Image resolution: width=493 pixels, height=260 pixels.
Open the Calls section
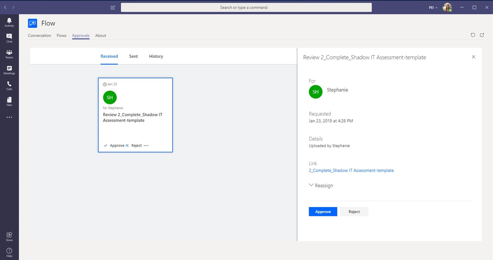point(9,86)
